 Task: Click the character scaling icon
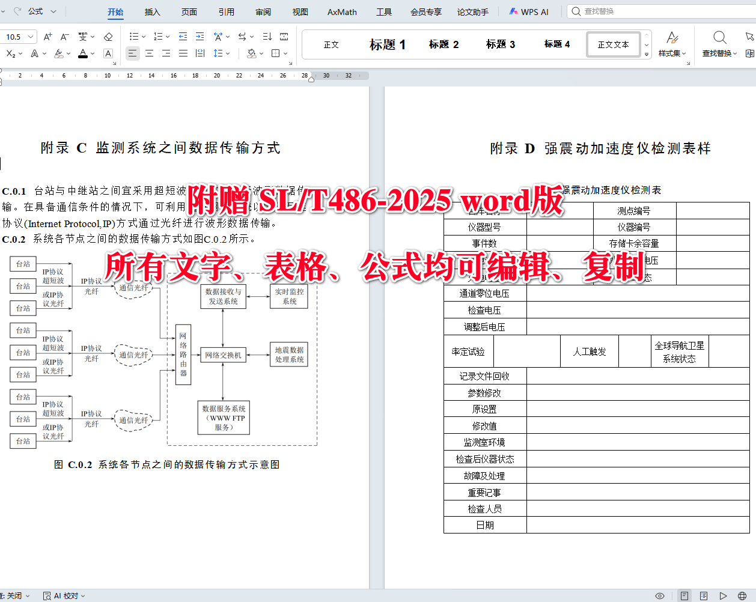(218, 37)
